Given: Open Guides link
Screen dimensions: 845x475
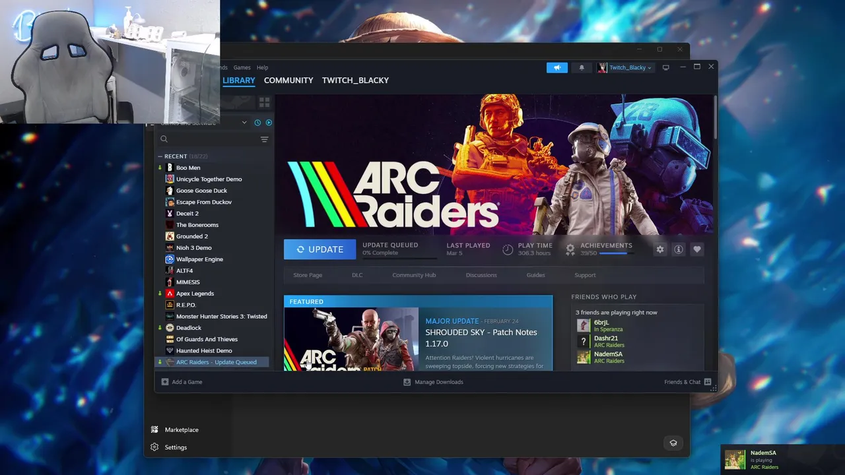Looking at the screenshot, I should click(535, 275).
